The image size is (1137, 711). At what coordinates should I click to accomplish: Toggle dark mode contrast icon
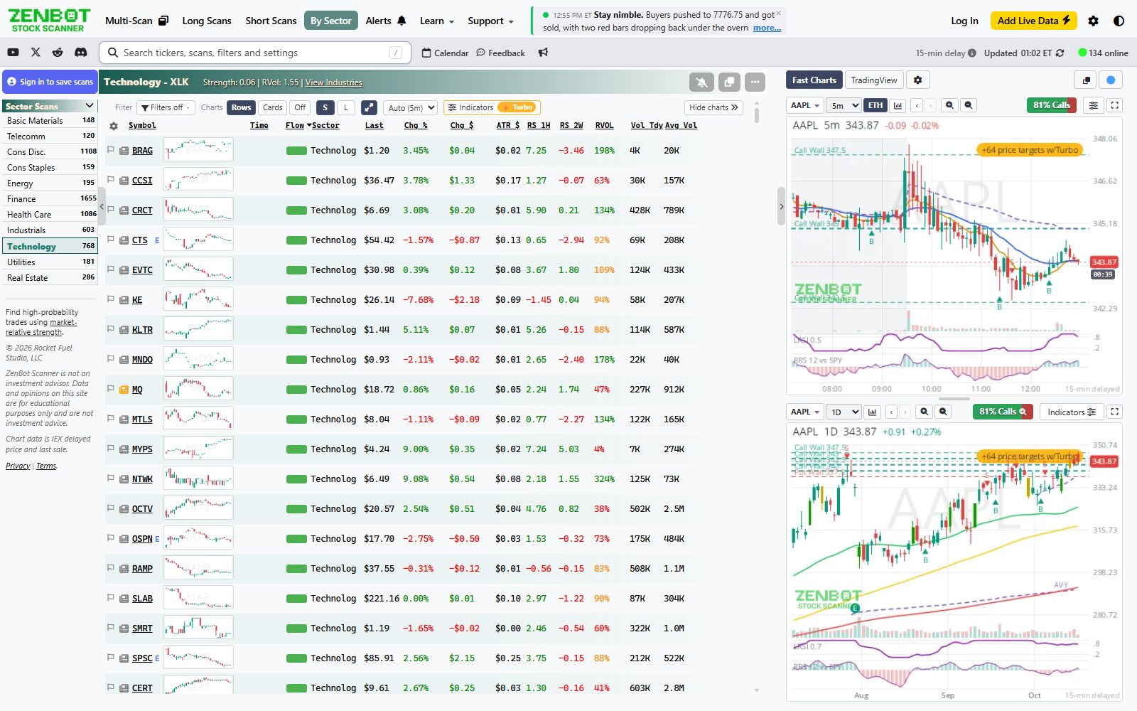tap(1119, 21)
